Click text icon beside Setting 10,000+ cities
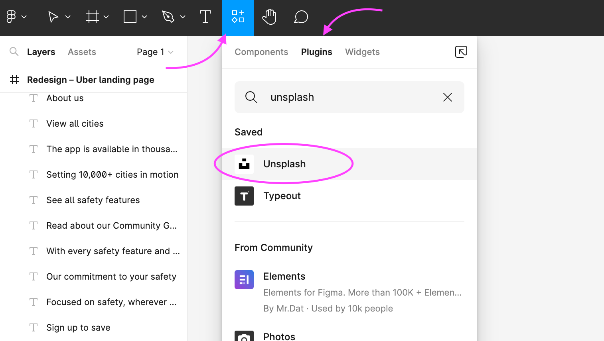The width and height of the screenshot is (604, 341). pyautogui.click(x=34, y=174)
